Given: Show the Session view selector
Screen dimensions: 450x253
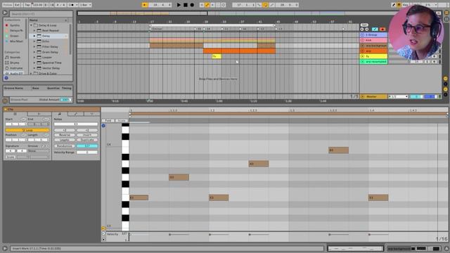Looking at the screenshot, I should pos(446,19).
